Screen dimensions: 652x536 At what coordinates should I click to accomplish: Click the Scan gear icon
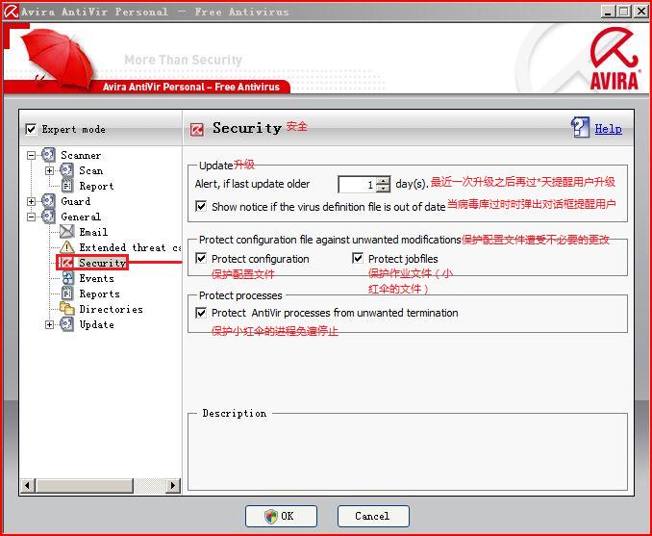coord(67,170)
